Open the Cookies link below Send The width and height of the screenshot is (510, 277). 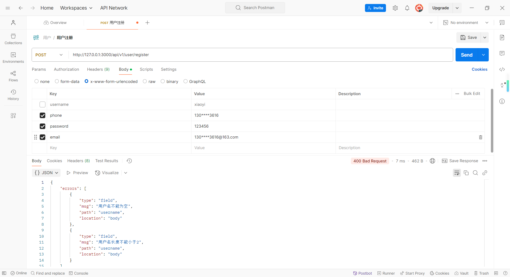(479, 69)
